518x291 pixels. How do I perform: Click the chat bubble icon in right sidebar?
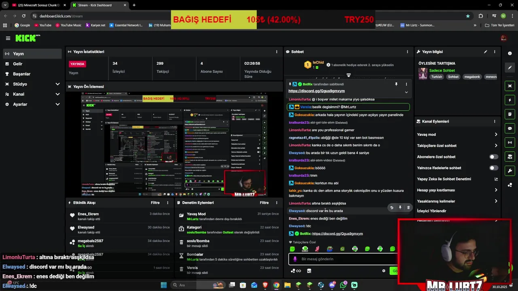pyautogui.click(x=510, y=128)
